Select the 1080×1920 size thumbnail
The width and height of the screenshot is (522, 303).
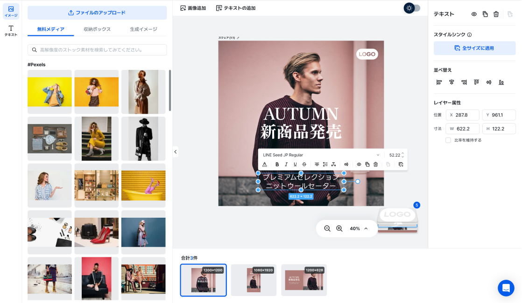(254, 280)
